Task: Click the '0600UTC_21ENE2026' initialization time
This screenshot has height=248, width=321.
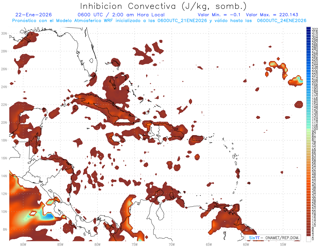Action: tap(182, 21)
